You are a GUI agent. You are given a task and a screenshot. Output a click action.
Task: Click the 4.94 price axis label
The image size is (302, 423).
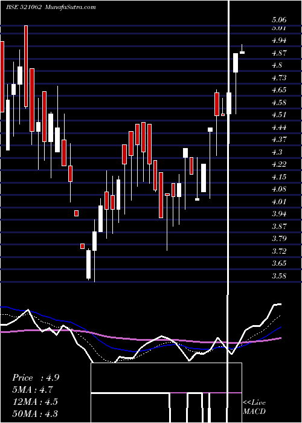(x=279, y=40)
